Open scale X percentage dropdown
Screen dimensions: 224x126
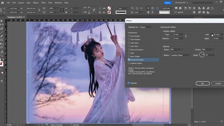[58, 8]
